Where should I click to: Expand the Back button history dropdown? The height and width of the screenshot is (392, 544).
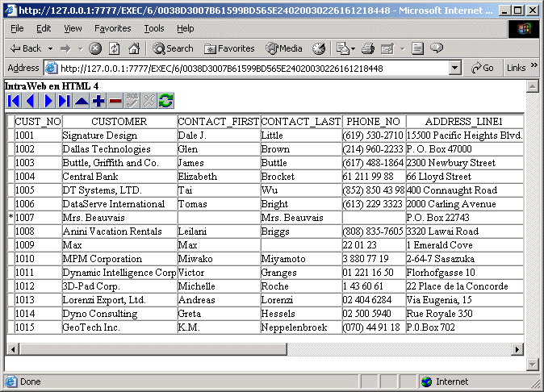(x=50, y=48)
